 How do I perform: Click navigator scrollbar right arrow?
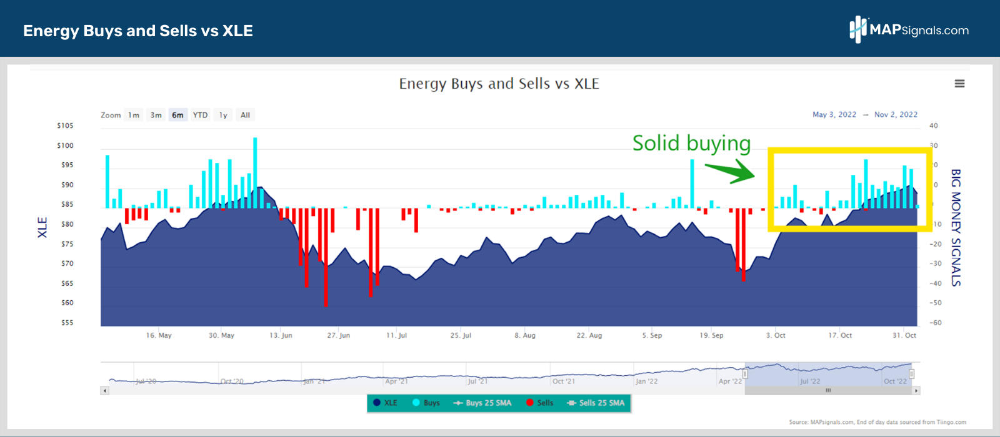(916, 391)
